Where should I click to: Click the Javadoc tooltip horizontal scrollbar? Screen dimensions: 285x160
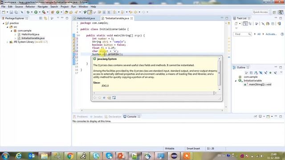[x=155, y=93]
